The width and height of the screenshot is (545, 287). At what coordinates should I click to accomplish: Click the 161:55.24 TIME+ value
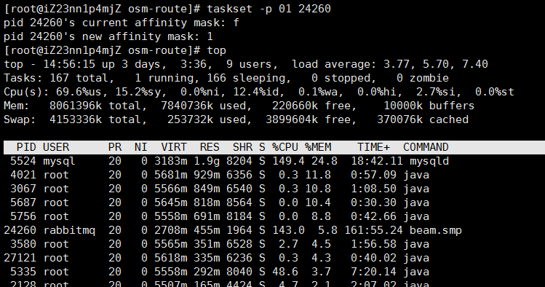373,230
